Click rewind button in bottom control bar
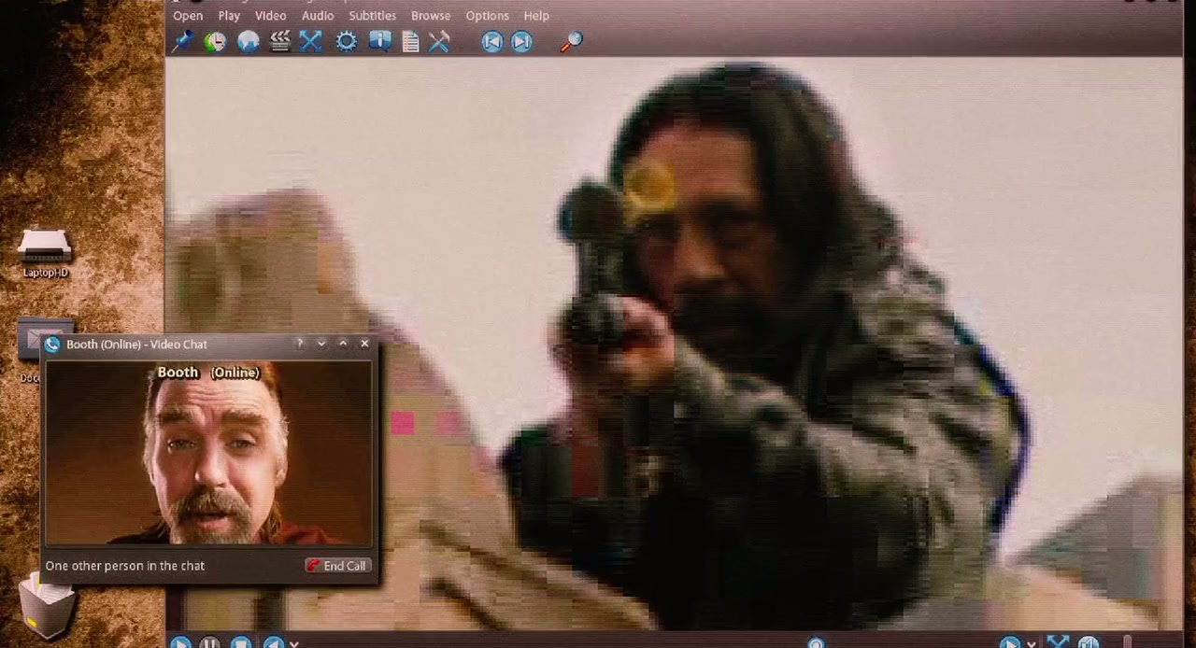The height and width of the screenshot is (648, 1196). [x=273, y=642]
